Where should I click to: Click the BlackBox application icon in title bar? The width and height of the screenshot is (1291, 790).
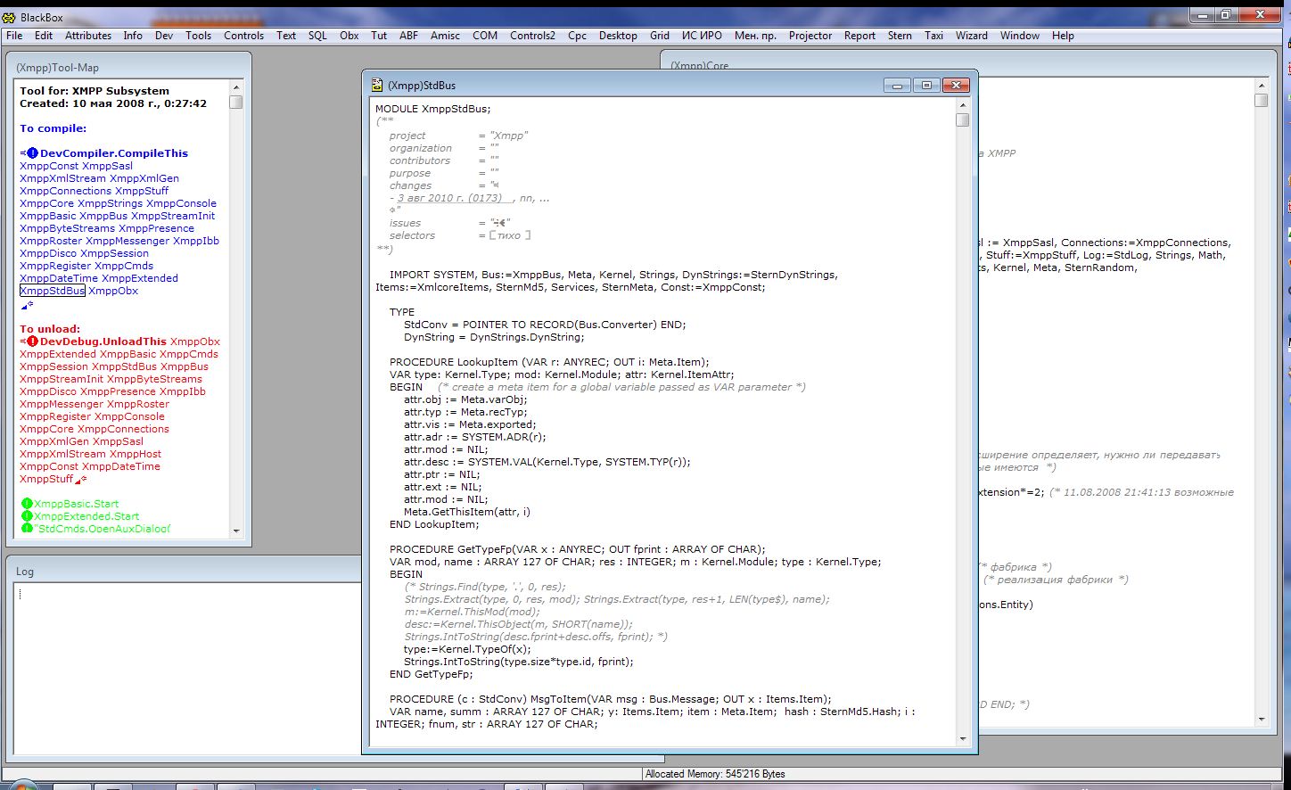pos(9,17)
